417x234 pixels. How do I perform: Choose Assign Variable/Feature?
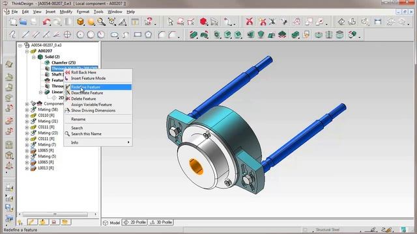point(98,105)
